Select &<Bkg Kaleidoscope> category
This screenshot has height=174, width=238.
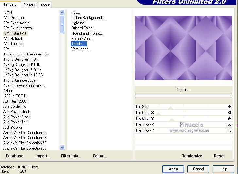20,80
